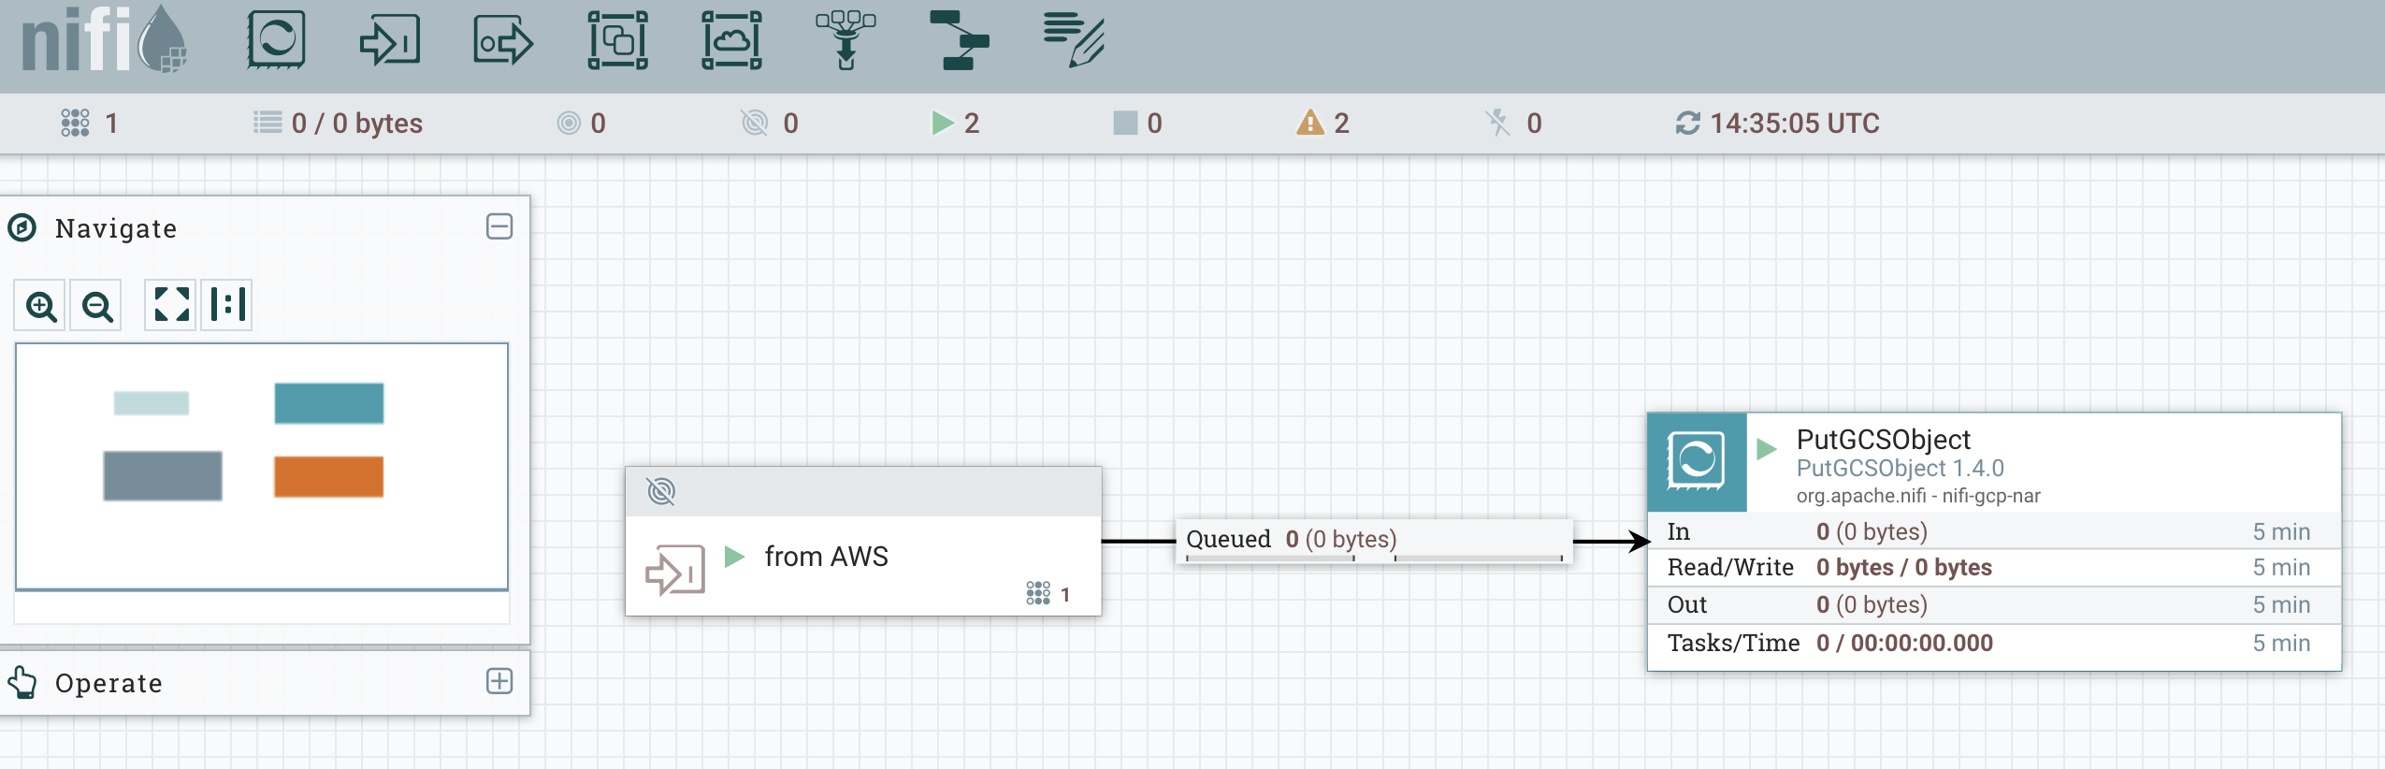The width and height of the screenshot is (2385, 769).
Task: Click the disabled components status icon
Action: pos(1498,123)
